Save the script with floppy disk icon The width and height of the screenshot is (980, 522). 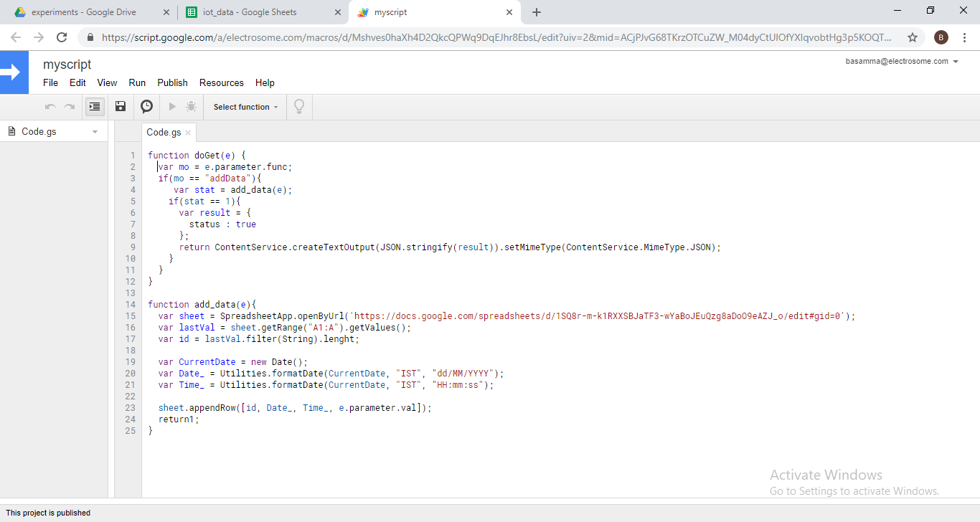click(121, 107)
